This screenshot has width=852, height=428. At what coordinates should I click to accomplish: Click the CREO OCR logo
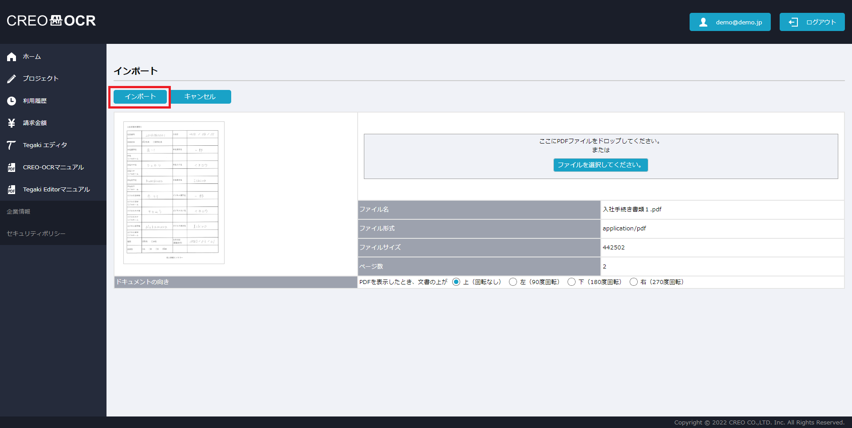click(51, 21)
